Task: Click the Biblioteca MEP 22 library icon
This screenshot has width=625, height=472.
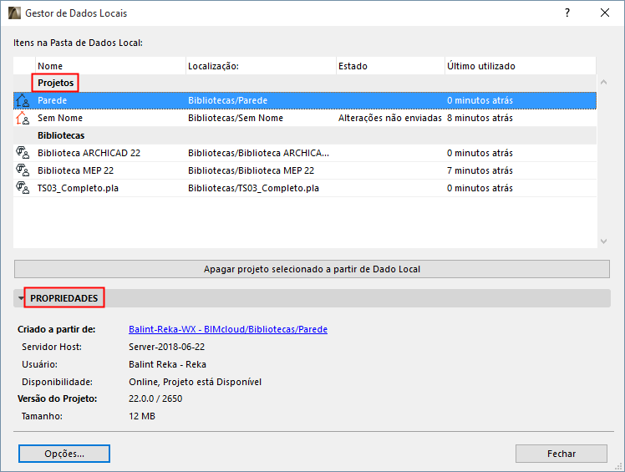Action: (23, 170)
